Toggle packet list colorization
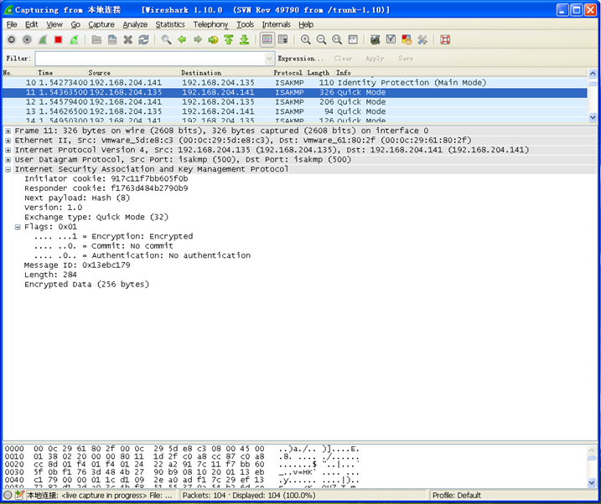Viewport: 601px width, 504px height. 267,39
